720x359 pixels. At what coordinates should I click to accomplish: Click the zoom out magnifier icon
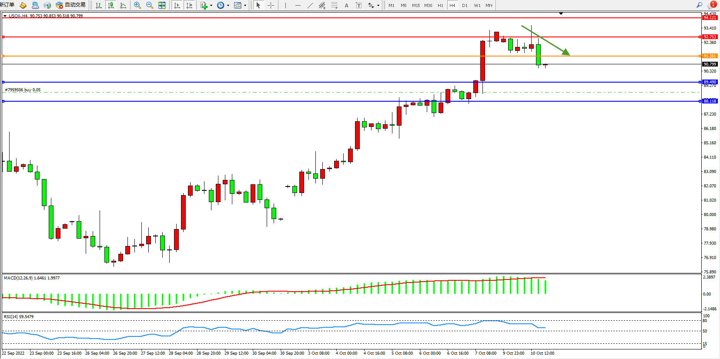pyautogui.click(x=149, y=5)
